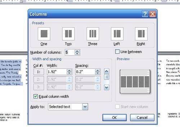Increase the Number of columns stepper
The width and height of the screenshot is (180, 135).
(77, 51)
